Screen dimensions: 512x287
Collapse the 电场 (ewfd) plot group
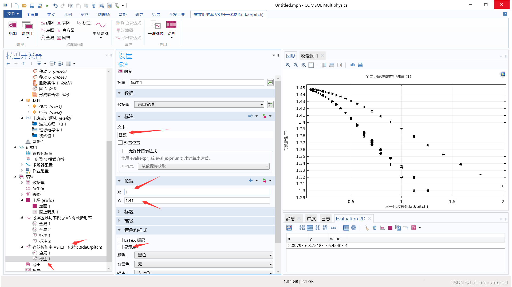coord(22,200)
